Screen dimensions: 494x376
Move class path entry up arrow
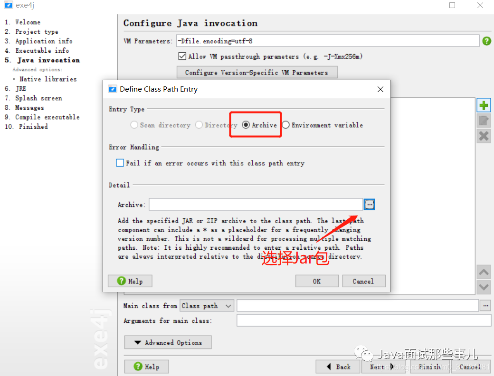click(484, 272)
